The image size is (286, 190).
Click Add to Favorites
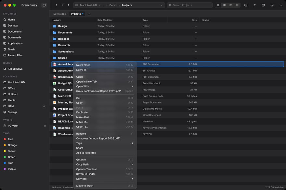pyautogui.click(x=105, y=153)
